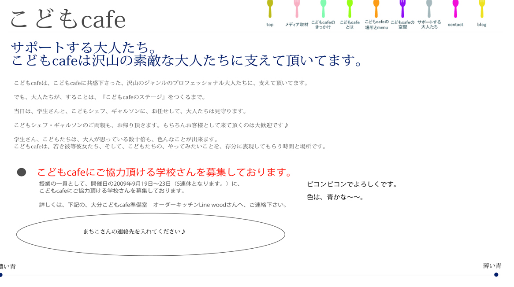Click the こどもcafe site logo title
Viewport: 514px width, 287px height.
click(68, 19)
